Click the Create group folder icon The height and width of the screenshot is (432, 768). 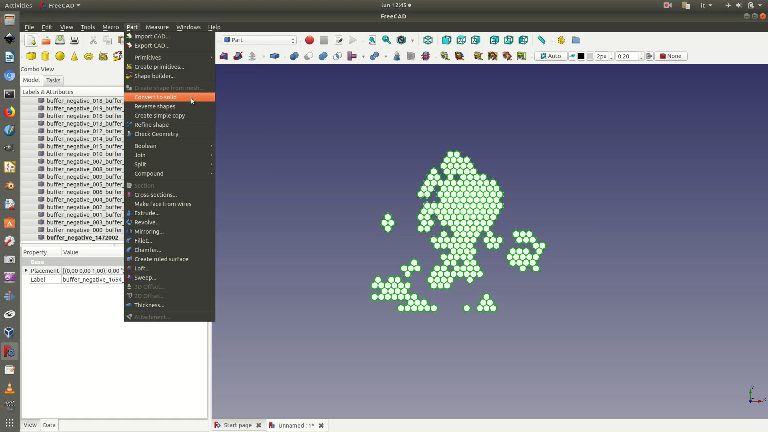point(576,40)
